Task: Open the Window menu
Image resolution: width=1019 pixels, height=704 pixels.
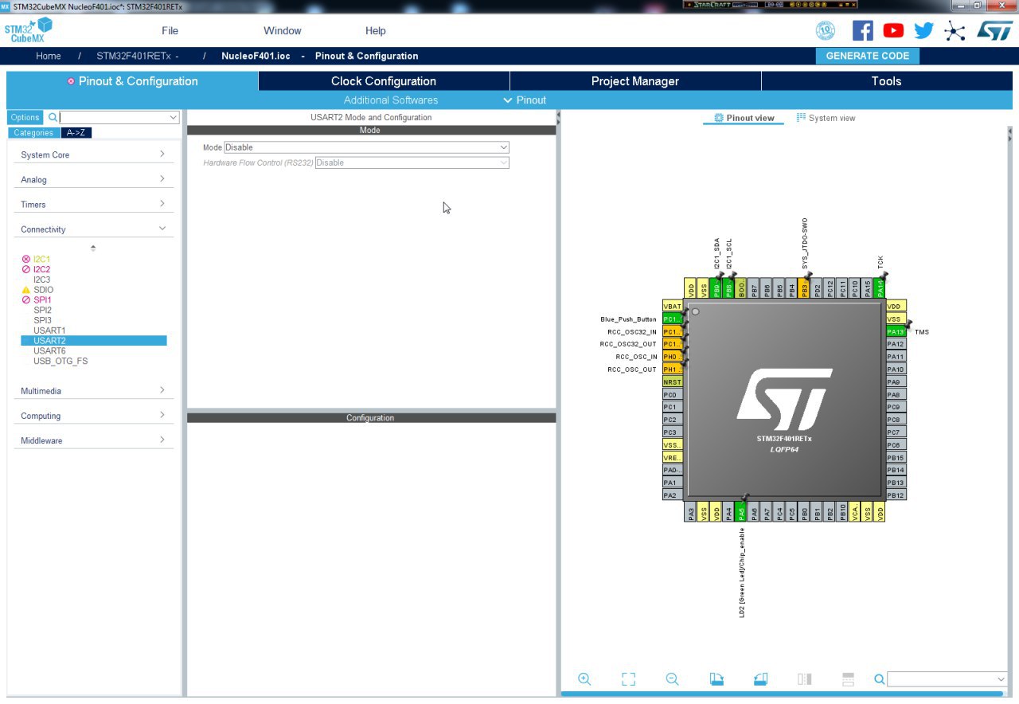Action: (x=283, y=31)
